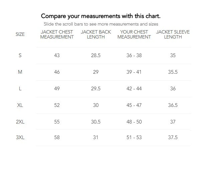Select the 58 jacket chest cell
Viewport: 207px width, 169px height.
tap(57, 137)
